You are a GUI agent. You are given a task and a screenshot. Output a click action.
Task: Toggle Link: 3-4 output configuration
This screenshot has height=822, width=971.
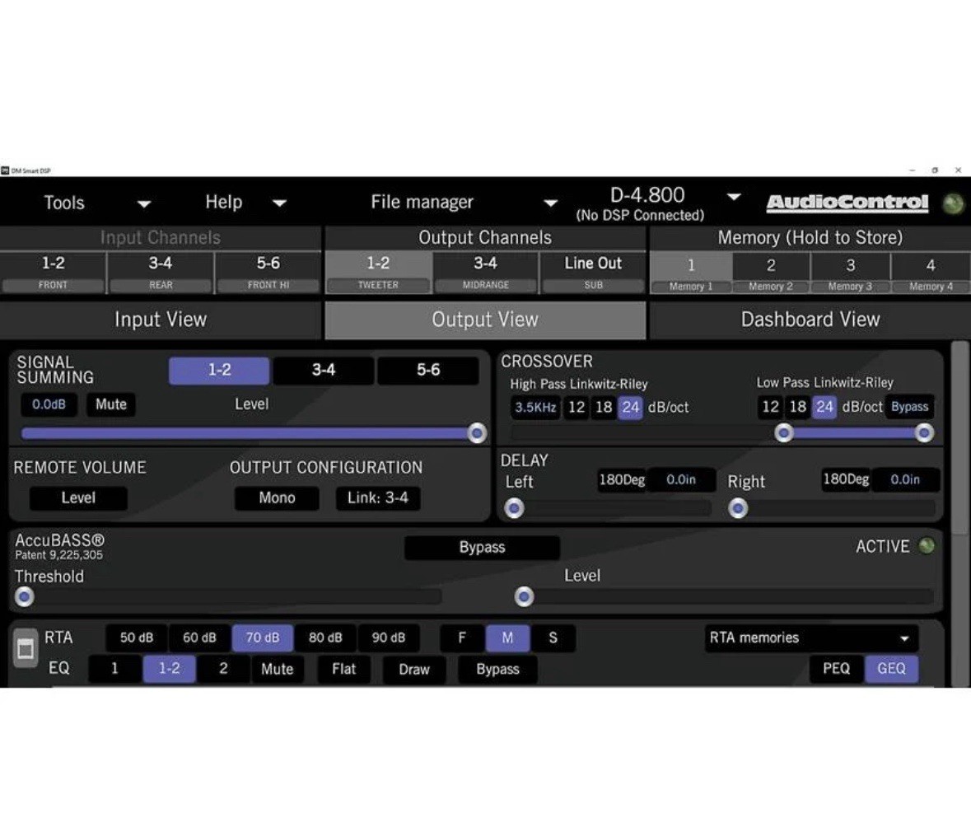[x=378, y=498]
